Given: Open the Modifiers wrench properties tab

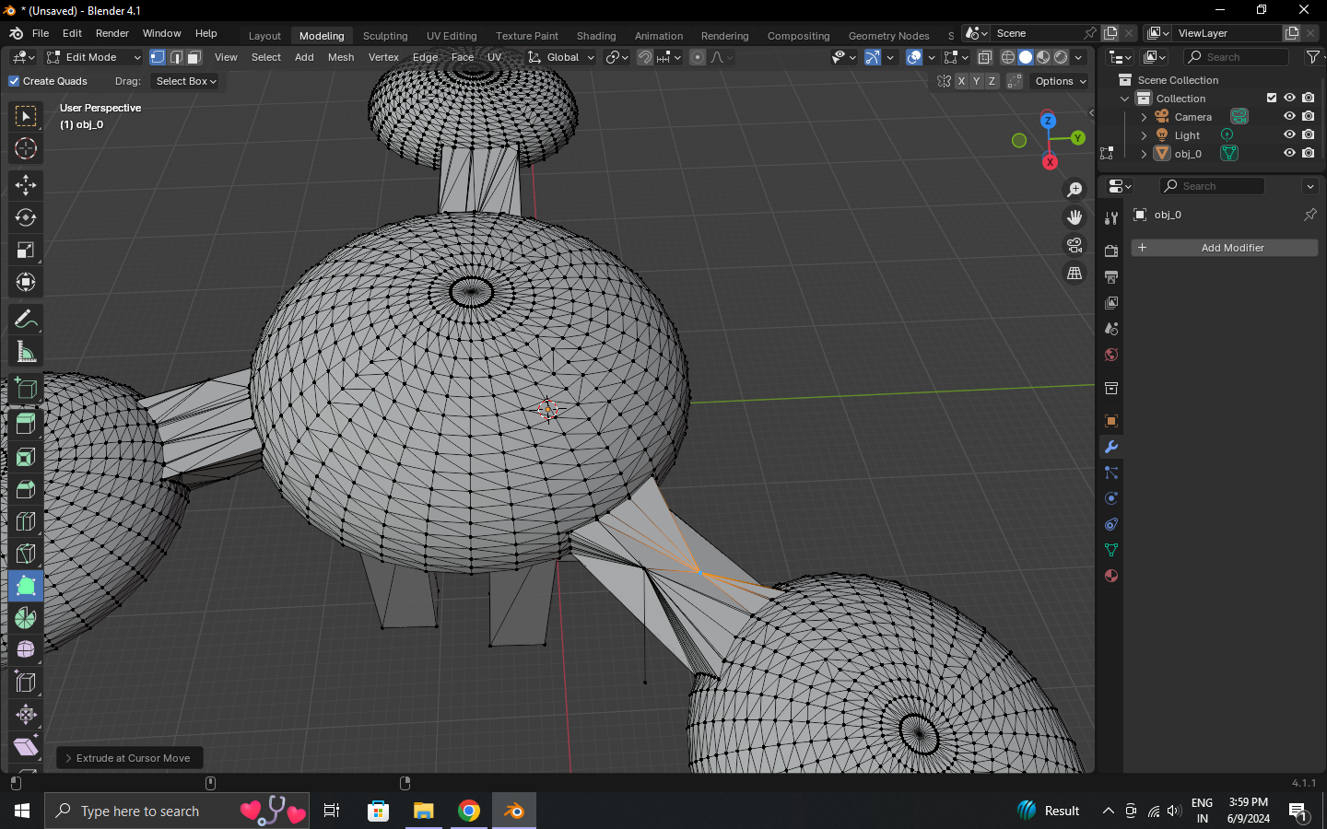Looking at the screenshot, I should (x=1111, y=447).
